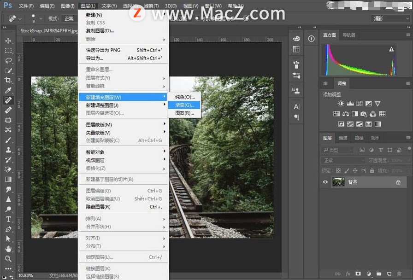The height and width of the screenshot is (280, 413).
Task: Open the Adjustments panel flyout menu
Action: pos(408,83)
